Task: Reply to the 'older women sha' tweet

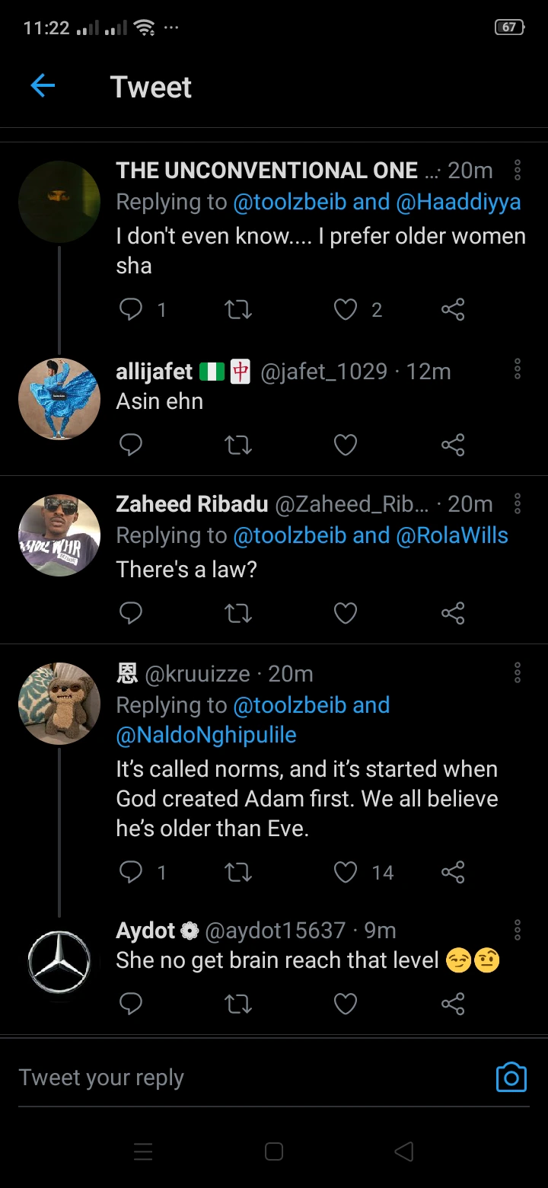Action: (131, 309)
